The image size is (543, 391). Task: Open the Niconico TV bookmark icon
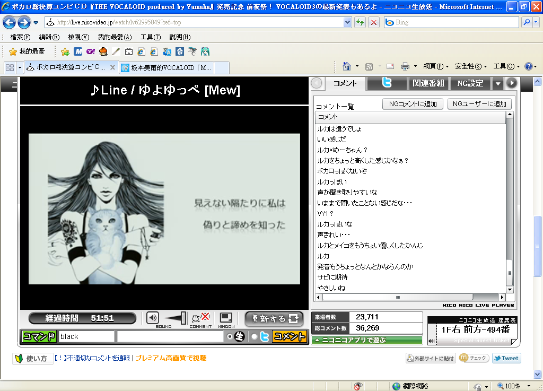tap(129, 51)
